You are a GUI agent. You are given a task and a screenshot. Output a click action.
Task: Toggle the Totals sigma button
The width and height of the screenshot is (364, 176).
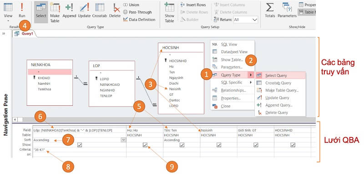coord(270,10)
